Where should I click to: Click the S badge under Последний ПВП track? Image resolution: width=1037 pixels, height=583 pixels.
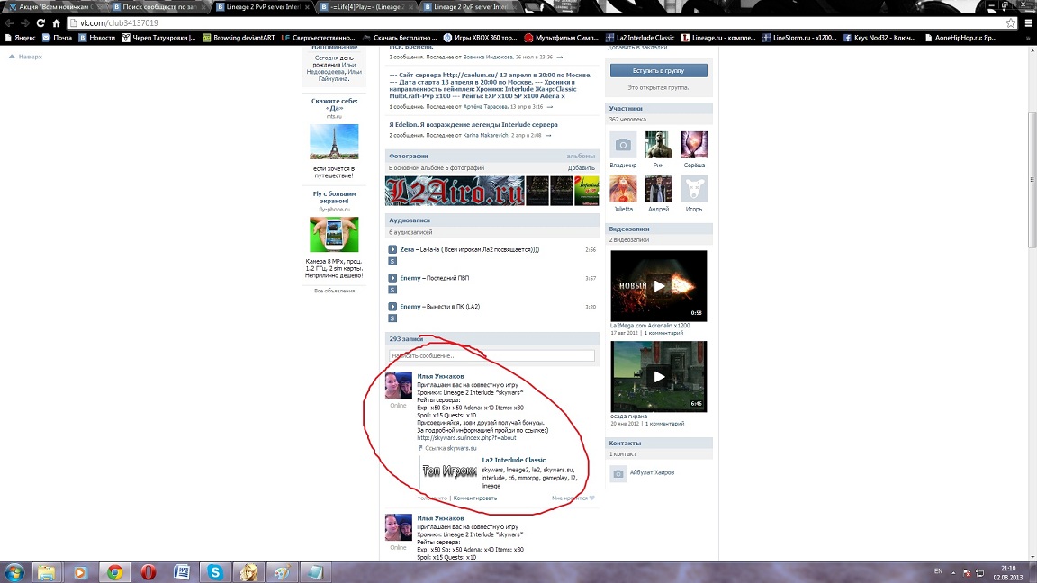[x=392, y=290]
